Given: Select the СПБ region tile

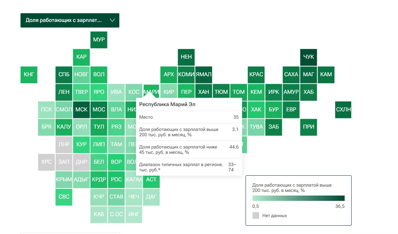Looking at the screenshot, I should point(64,75).
